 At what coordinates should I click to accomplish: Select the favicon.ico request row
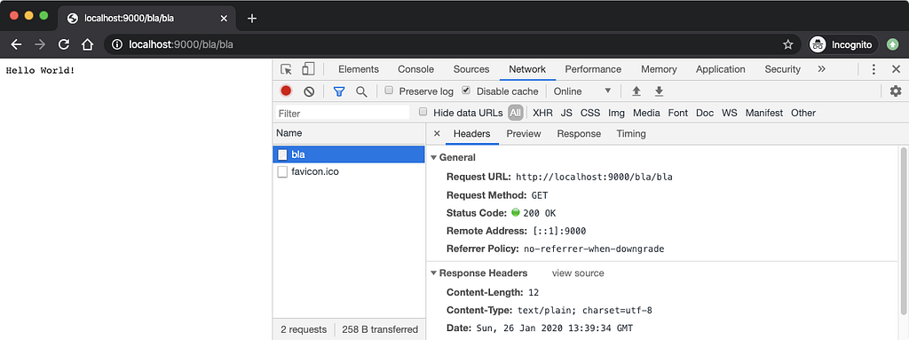(349, 171)
